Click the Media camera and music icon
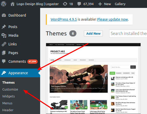Screen dimensions: 147x114 [4, 35]
